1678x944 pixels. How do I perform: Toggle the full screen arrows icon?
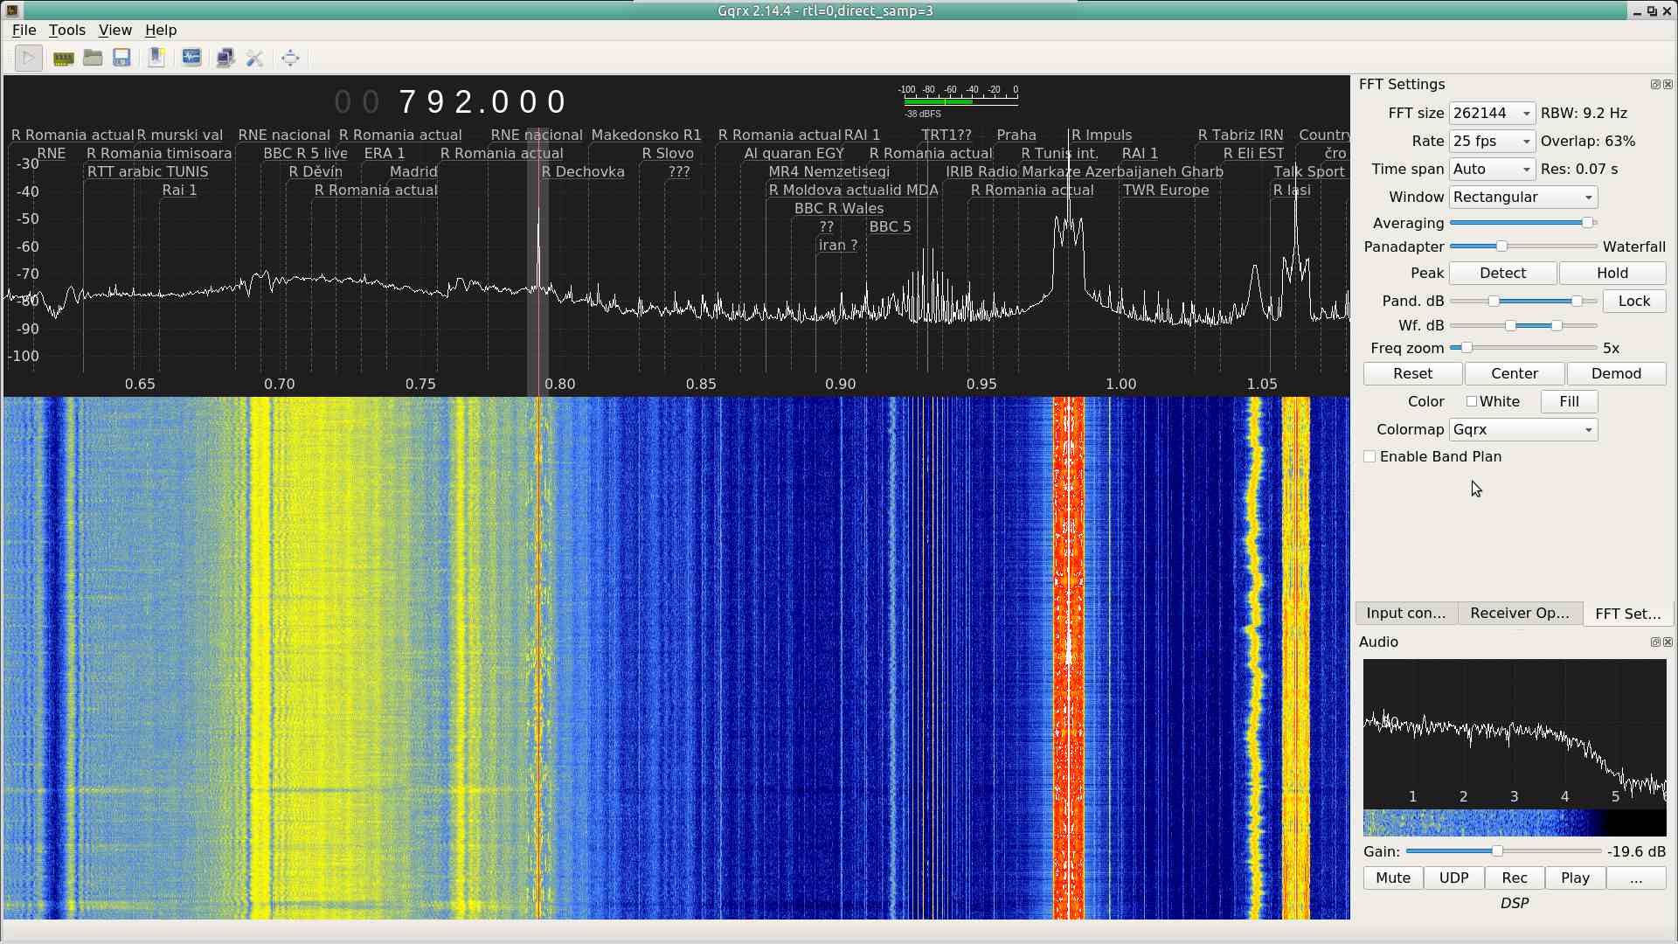290,59
